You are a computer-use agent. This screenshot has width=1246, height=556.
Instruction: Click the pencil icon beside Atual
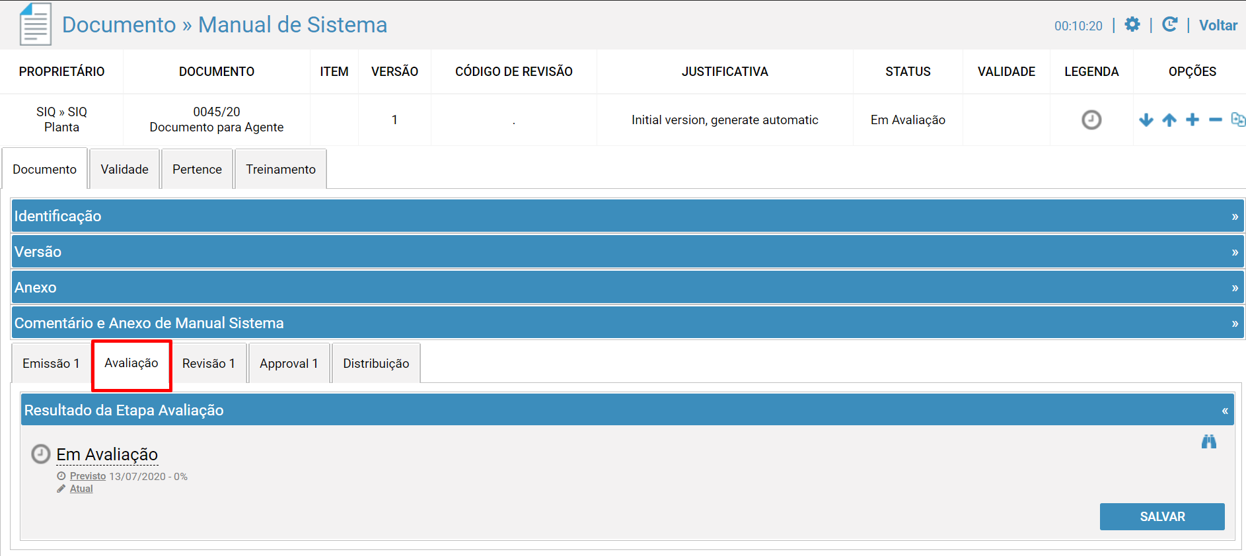(61, 489)
